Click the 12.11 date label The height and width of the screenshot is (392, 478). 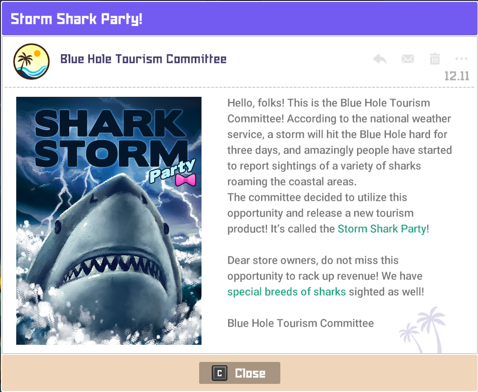tap(457, 76)
